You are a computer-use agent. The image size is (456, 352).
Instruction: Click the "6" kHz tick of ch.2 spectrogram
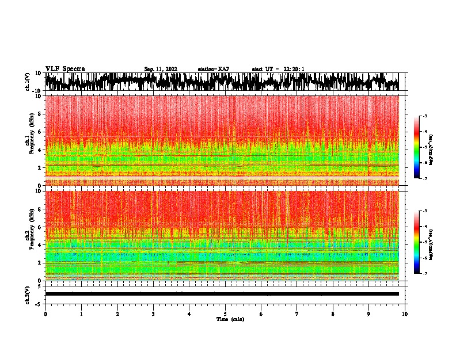(40, 227)
